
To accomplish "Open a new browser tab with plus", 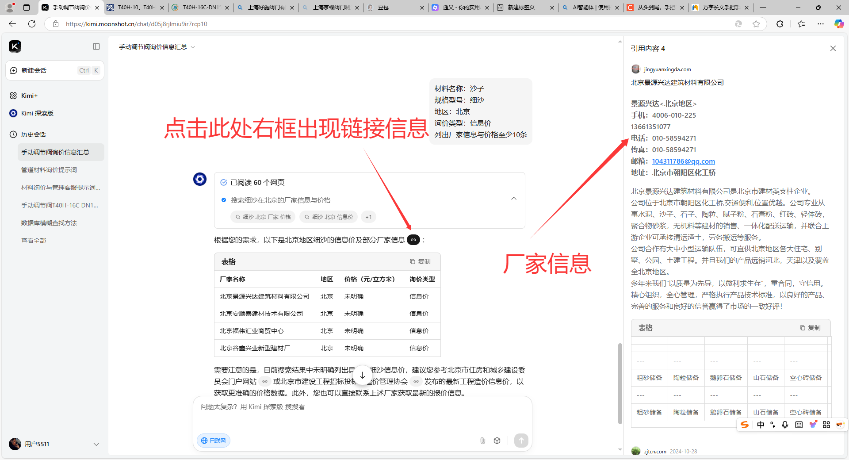I will point(763,8).
